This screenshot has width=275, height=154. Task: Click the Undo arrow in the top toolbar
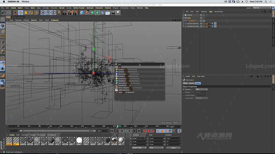tap(4, 13)
